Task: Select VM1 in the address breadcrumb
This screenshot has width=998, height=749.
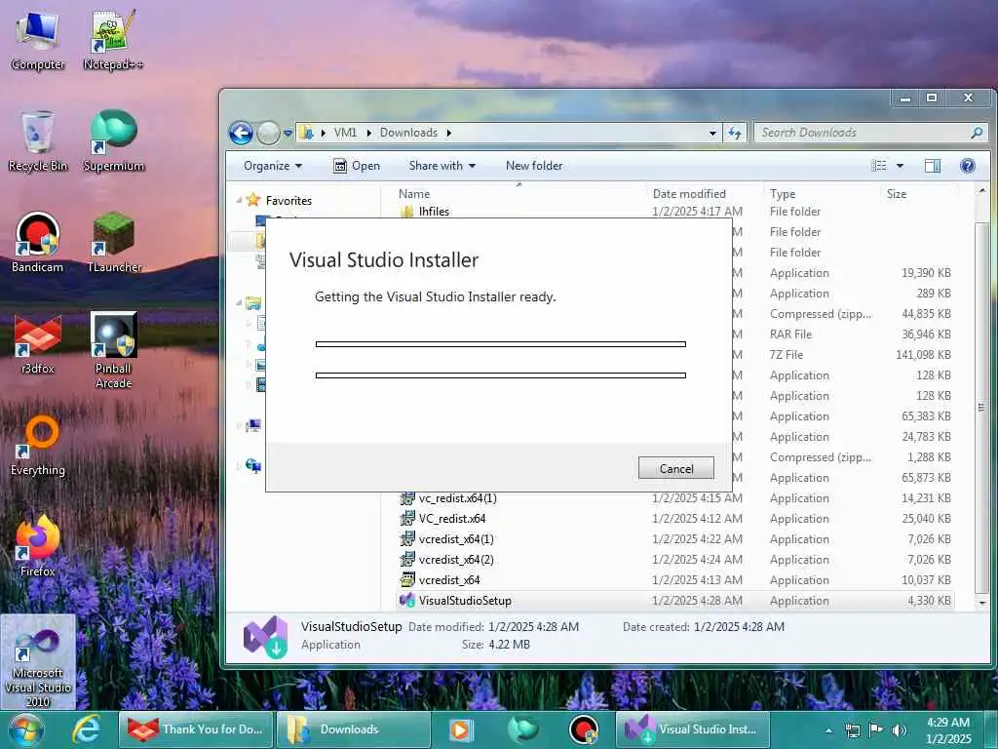Action: [x=345, y=133]
